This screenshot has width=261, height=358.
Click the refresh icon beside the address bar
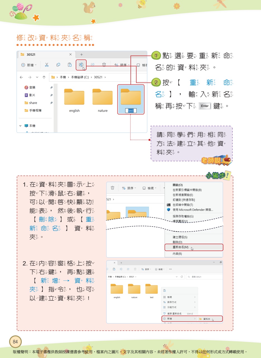(182, 277)
